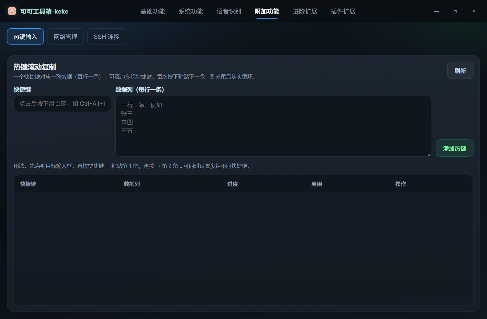Maximize the application window

(455, 12)
